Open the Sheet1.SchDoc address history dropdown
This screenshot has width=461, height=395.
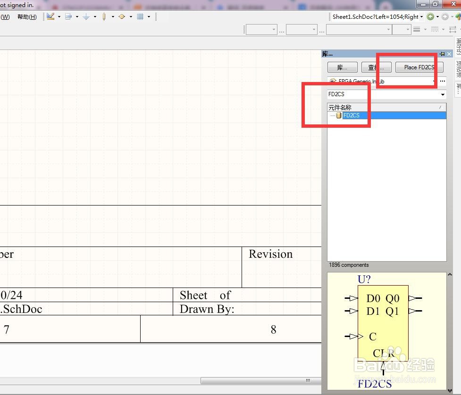(x=422, y=17)
